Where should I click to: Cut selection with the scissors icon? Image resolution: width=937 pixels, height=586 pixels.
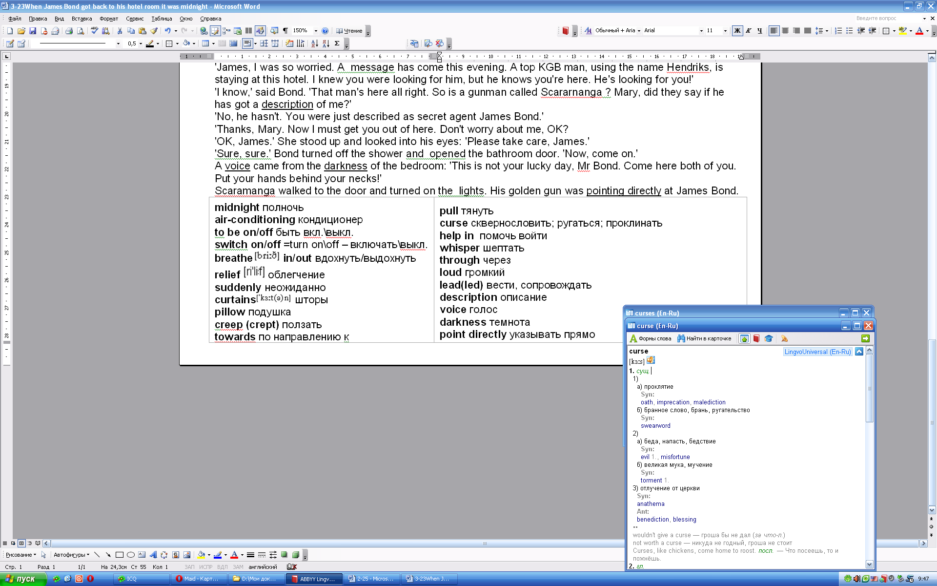point(120,31)
